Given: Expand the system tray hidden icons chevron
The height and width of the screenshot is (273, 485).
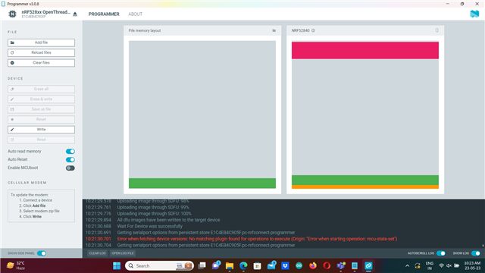Looking at the screenshot, I should click(x=408, y=265).
